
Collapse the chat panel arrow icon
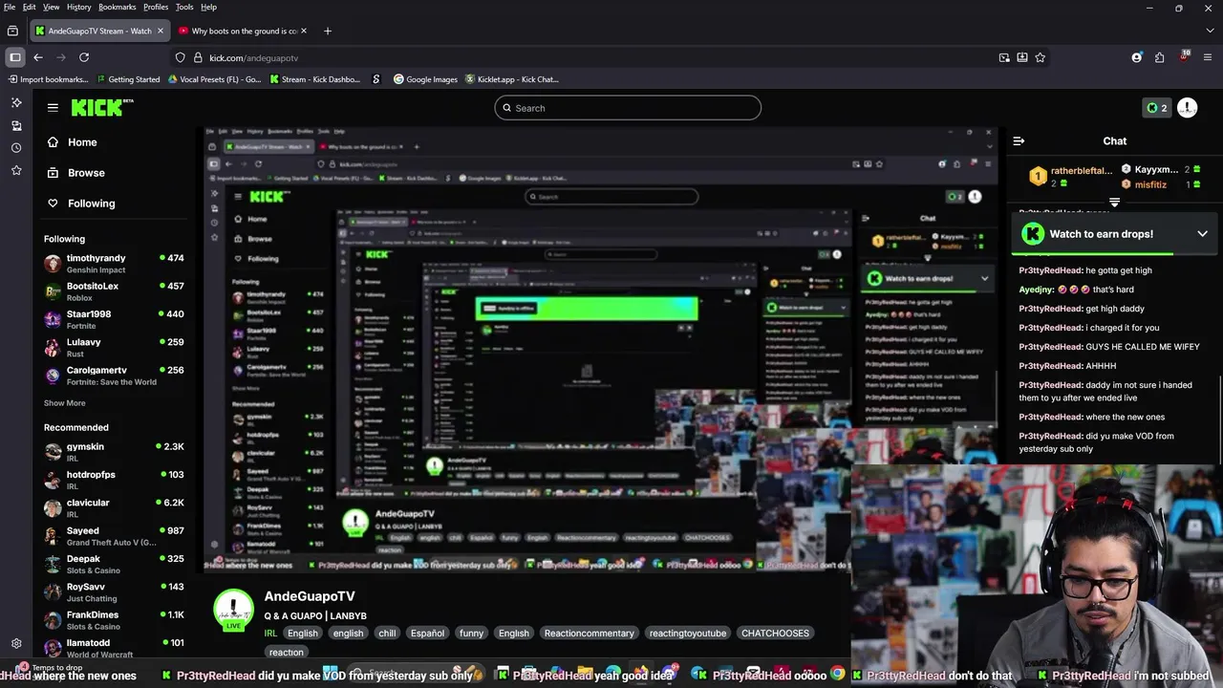1019,140
